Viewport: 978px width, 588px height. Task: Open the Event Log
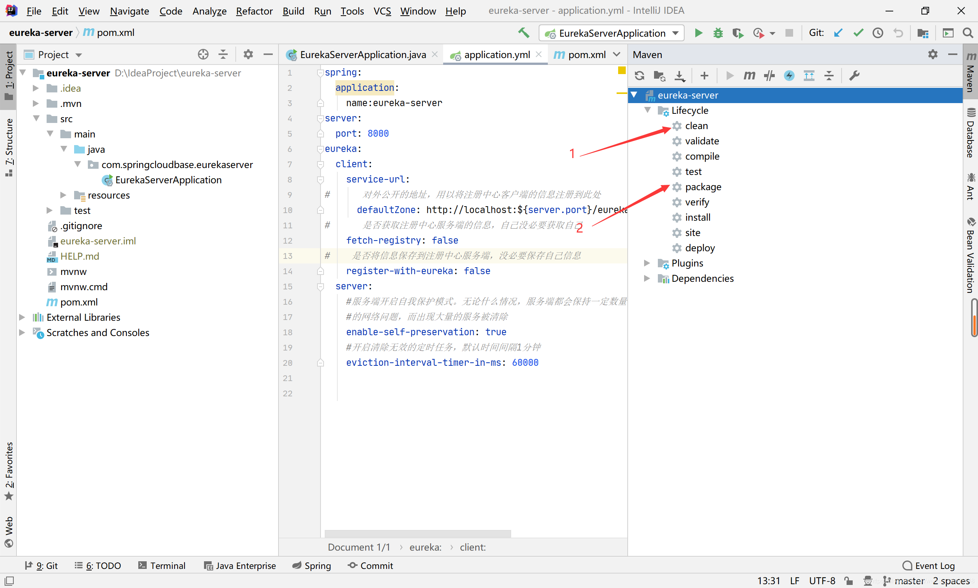pyautogui.click(x=928, y=565)
